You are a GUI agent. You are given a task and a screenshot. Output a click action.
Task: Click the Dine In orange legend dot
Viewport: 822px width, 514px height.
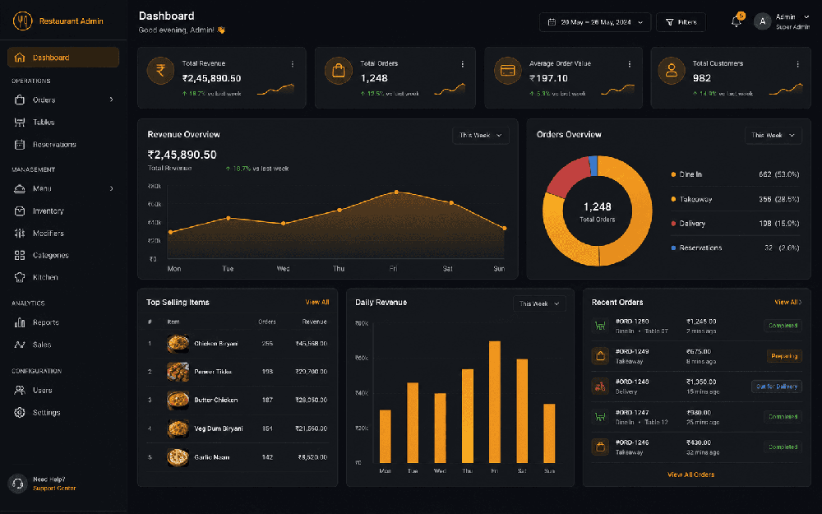(673, 174)
